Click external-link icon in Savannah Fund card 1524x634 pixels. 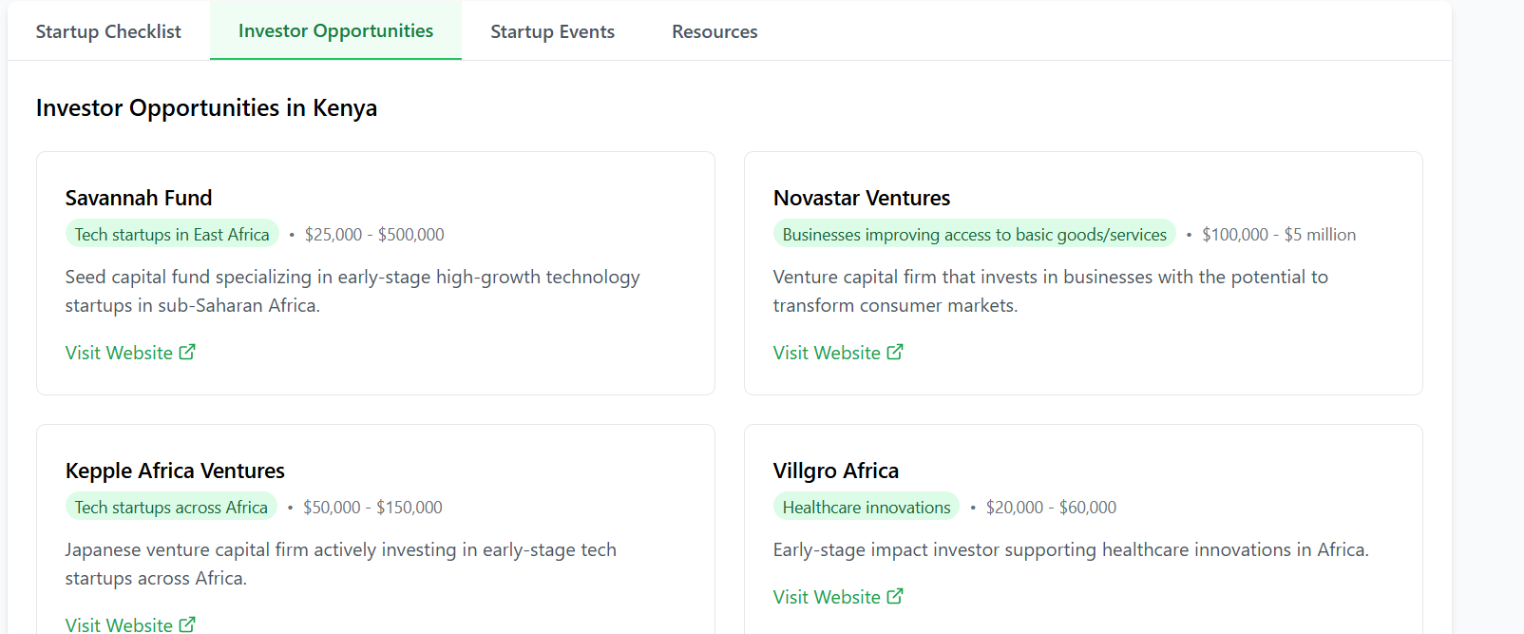click(x=187, y=352)
